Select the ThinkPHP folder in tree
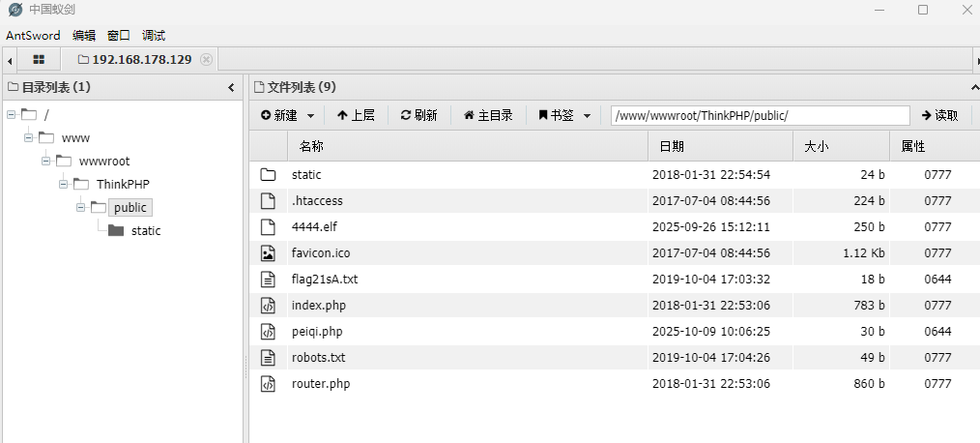980x443 pixels. pyautogui.click(x=123, y=184)
